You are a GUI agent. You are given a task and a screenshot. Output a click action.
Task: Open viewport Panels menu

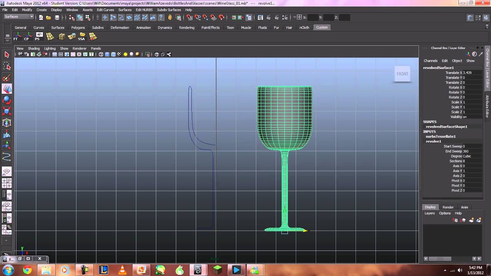[96, 49]
